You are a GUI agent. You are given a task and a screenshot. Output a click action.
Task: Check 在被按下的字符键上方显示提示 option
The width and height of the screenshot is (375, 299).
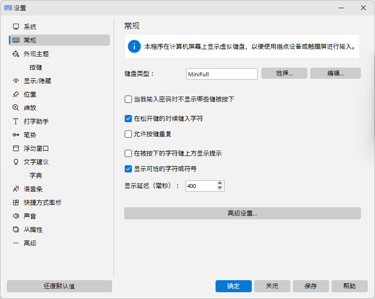pyautogui.click(x=128, y=153)
